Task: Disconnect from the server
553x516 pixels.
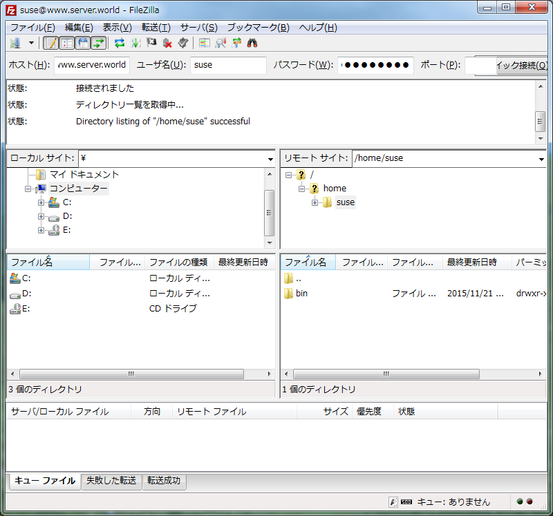Action: [167, 42]
